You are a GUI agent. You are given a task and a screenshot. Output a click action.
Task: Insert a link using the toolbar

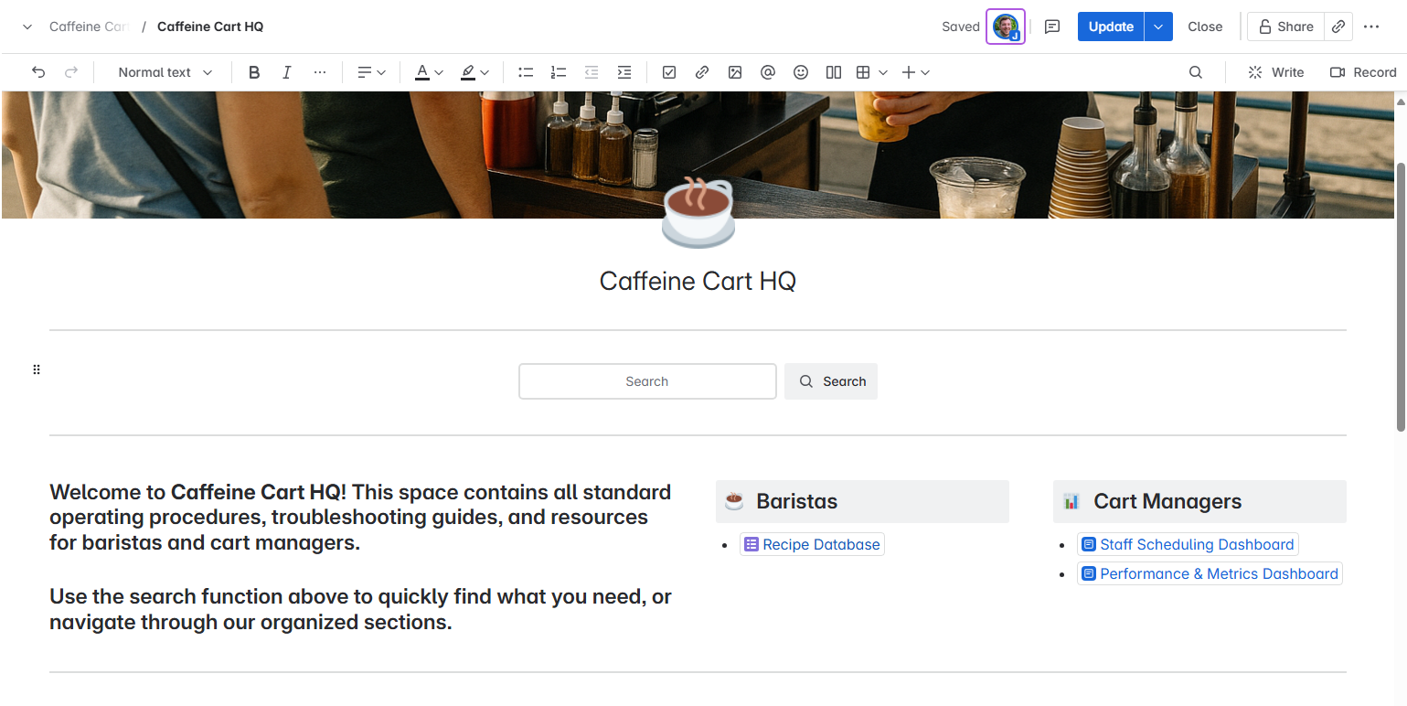702,72
